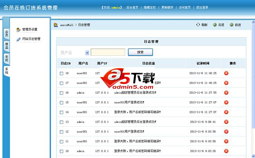This screenshot has height=158, width=255.
Task: Click username admin in log 13 row
Action: (x=80, y=122)
